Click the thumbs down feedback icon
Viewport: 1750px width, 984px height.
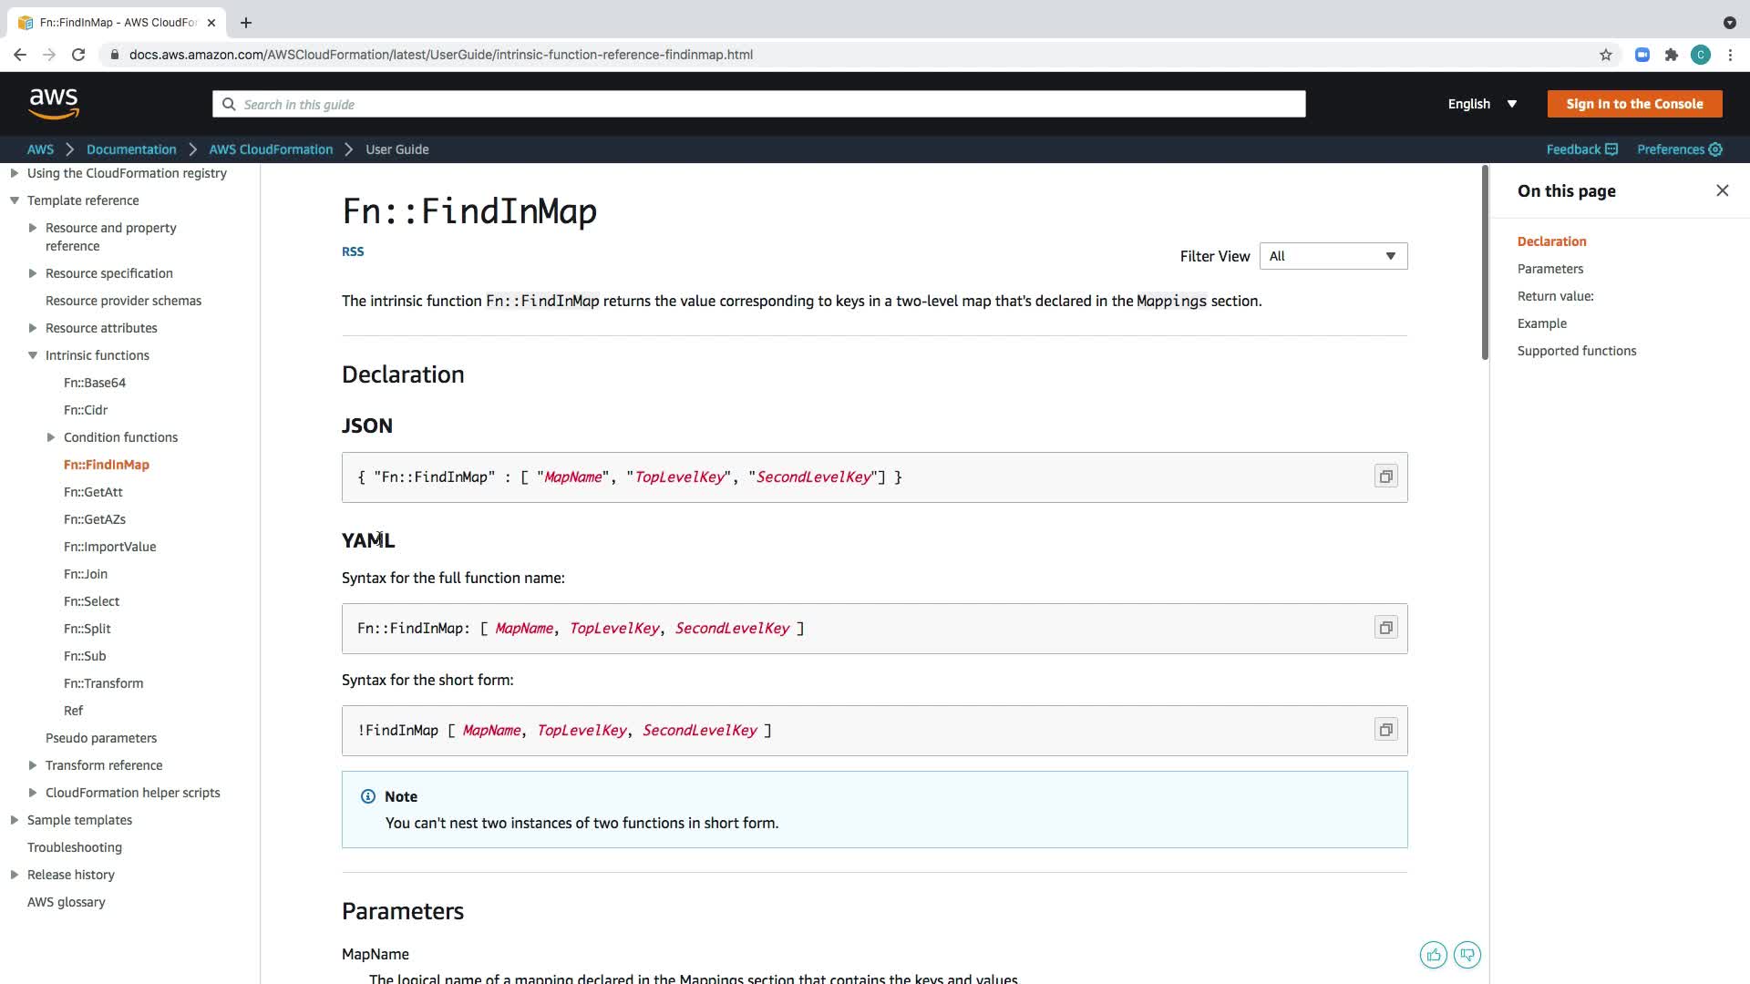pos(1467,955)
